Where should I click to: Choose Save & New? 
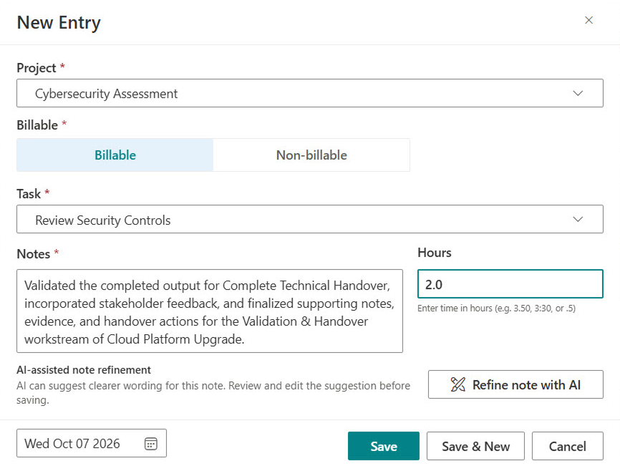click(x=475, y=446)
